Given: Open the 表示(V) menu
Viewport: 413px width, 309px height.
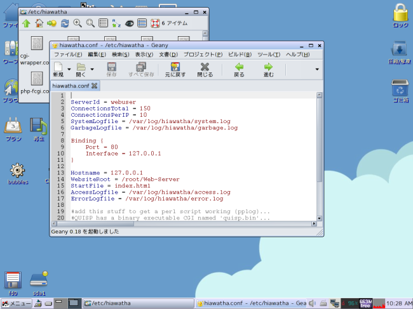Looking at the screenshot, I should 144,55.
